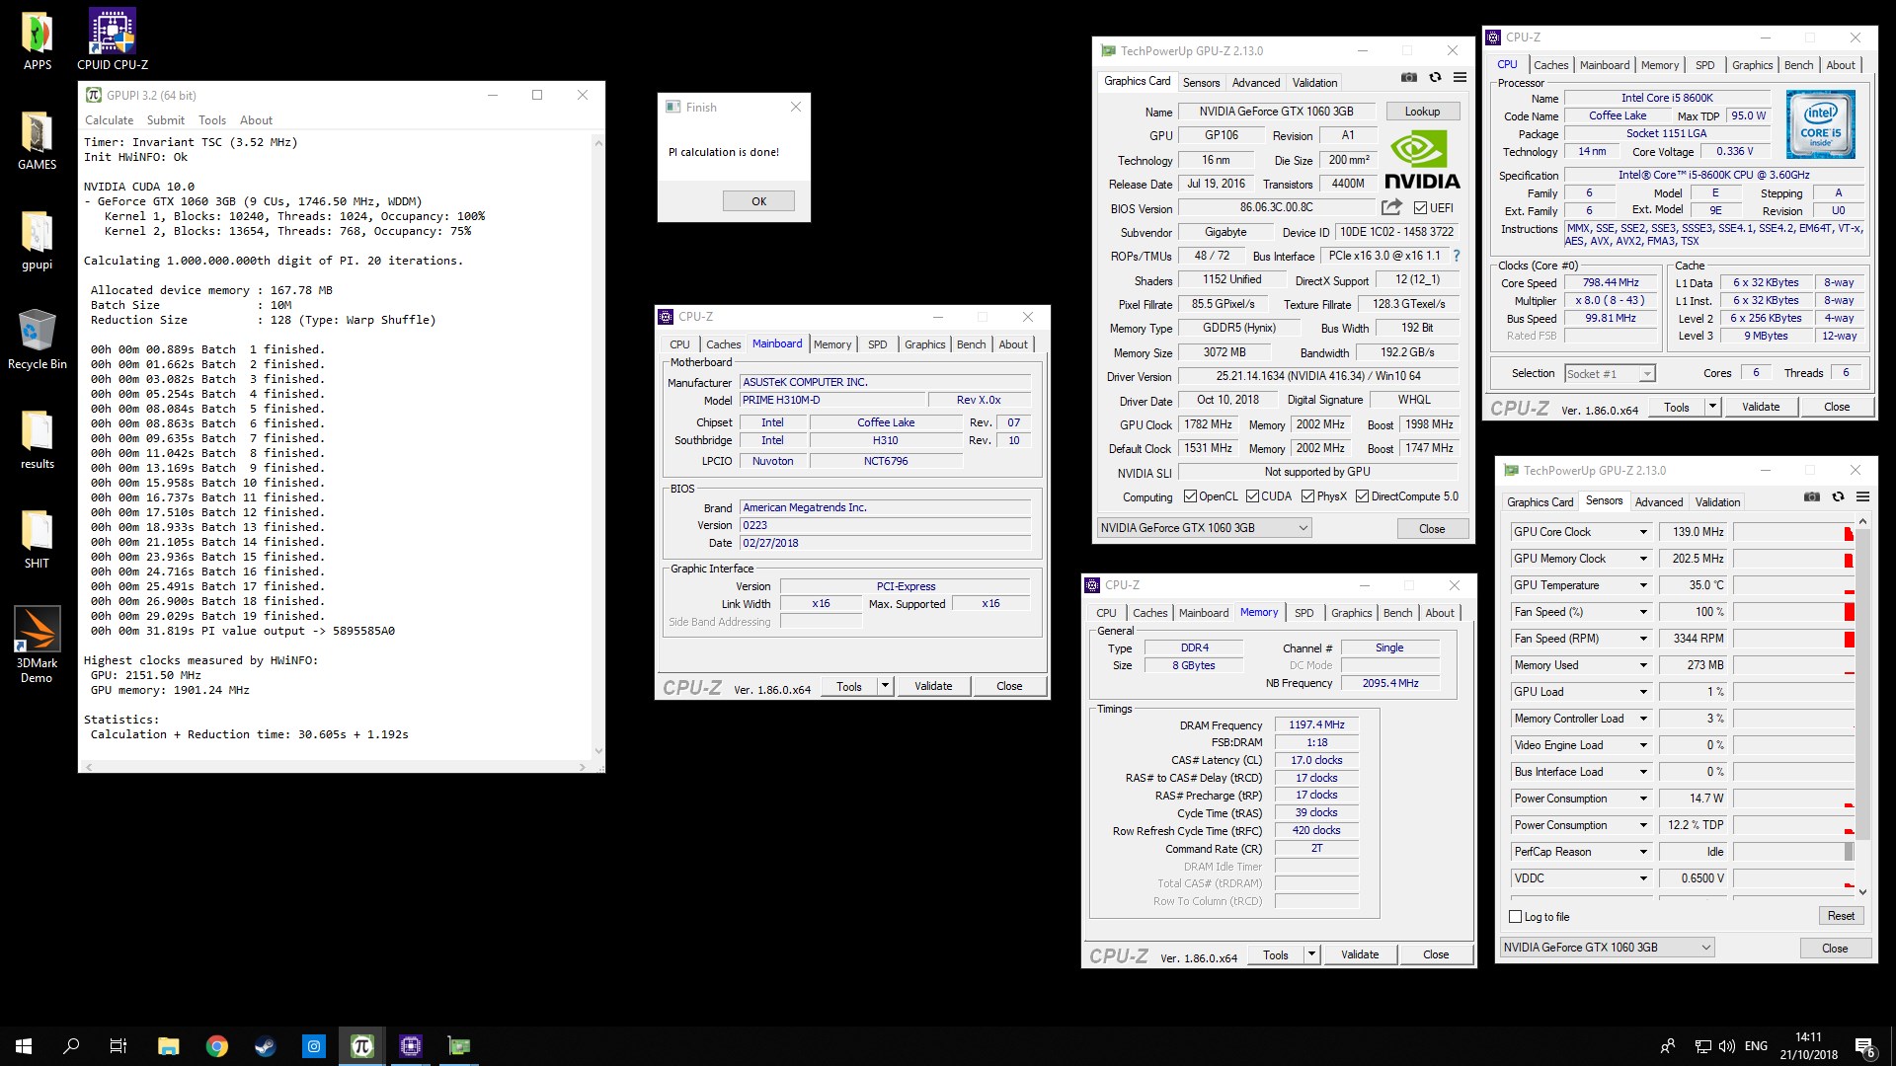
Task: Switch to Caches tab in CPU-Z Mainboard window
Action: pos(723,344)
